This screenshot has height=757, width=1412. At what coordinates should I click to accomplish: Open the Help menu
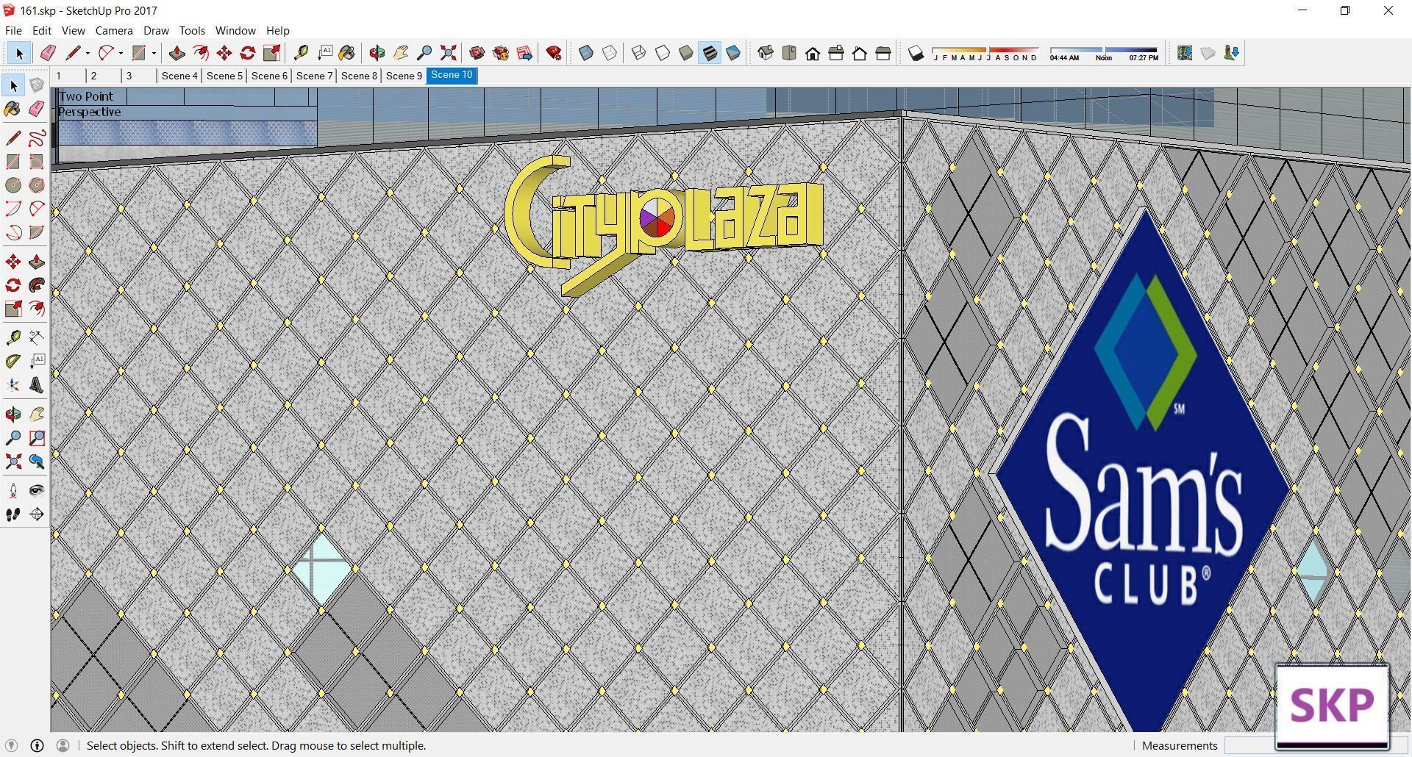pyautogui.click(x=277, y=31)
